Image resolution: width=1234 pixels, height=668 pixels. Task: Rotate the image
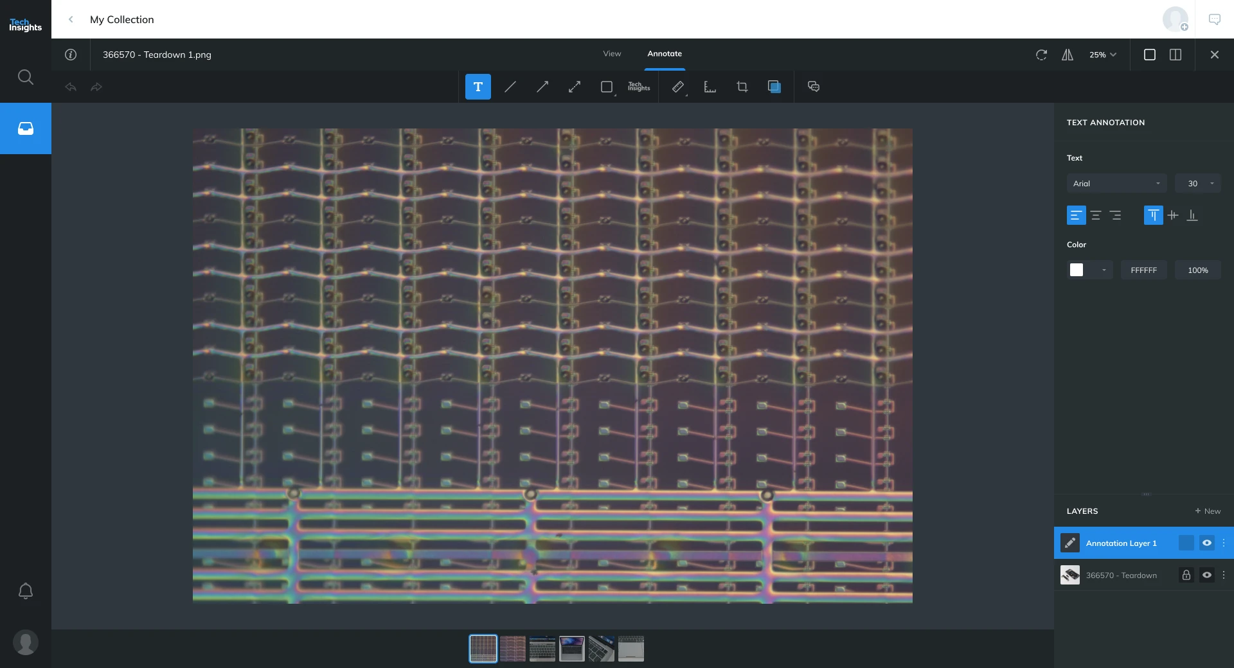[1041, 55]
